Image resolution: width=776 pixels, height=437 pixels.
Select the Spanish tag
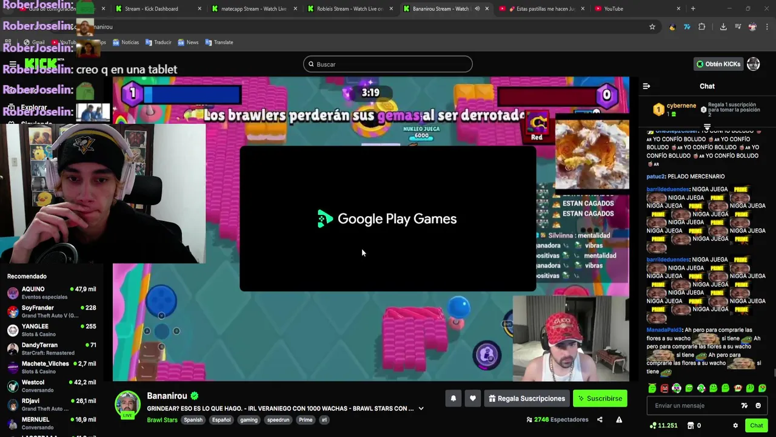coord(193,420)
